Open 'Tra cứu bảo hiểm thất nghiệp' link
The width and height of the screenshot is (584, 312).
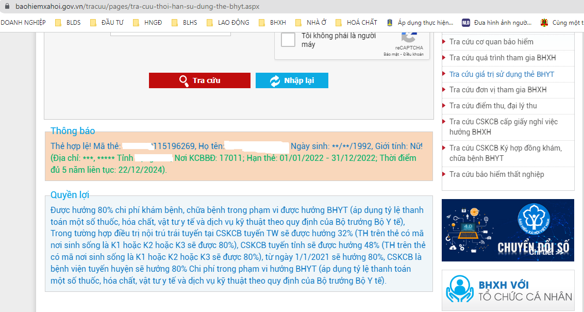[x=496, y=174]
